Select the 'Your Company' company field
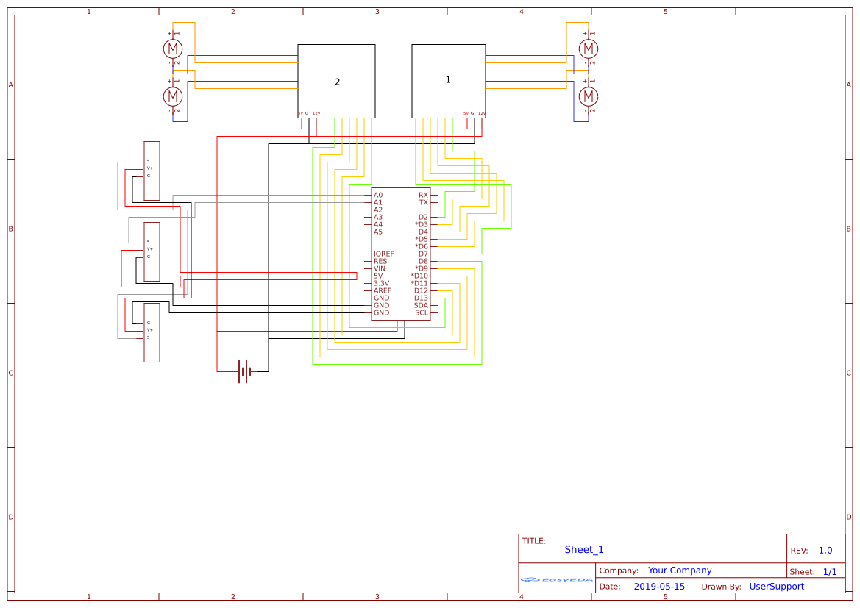 coord(680,571)
